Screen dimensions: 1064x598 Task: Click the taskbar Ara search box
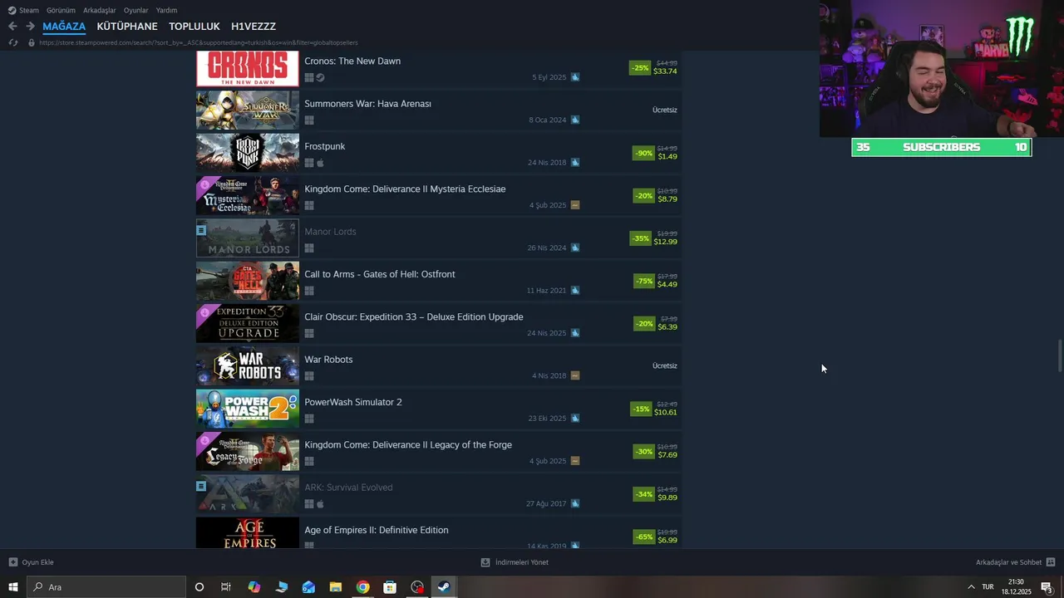pyautogui.click(x=106, y=587)
